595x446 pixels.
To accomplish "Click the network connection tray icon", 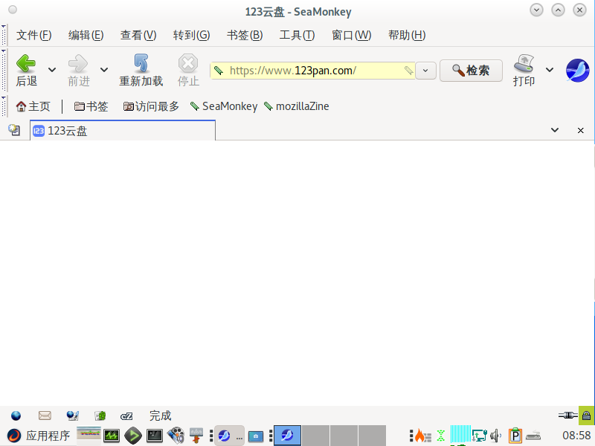I will (479, 436).
